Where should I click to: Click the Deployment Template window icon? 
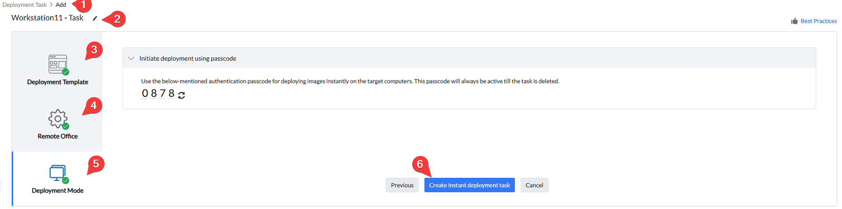tap(58, 64)
